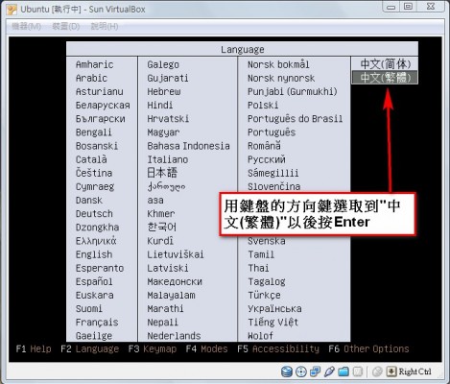
Task: Click the CD/DVD drive status icon
Action: point(301,372)
